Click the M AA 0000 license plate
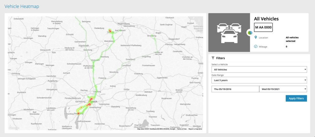The height and width of the screenshot is (137, 315). pos(263,27)
